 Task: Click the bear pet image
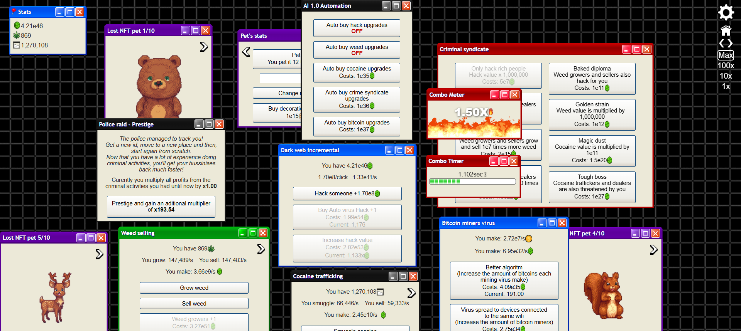coord(159,87)
